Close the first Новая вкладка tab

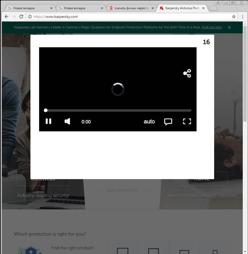coord(51,8)
